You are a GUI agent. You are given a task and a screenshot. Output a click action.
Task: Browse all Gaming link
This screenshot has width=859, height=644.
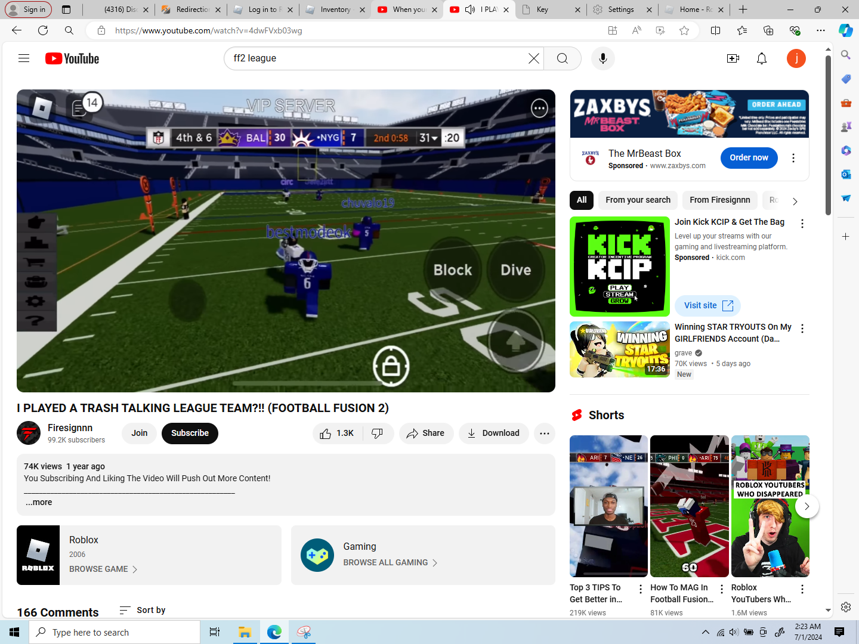coord(390,563)
